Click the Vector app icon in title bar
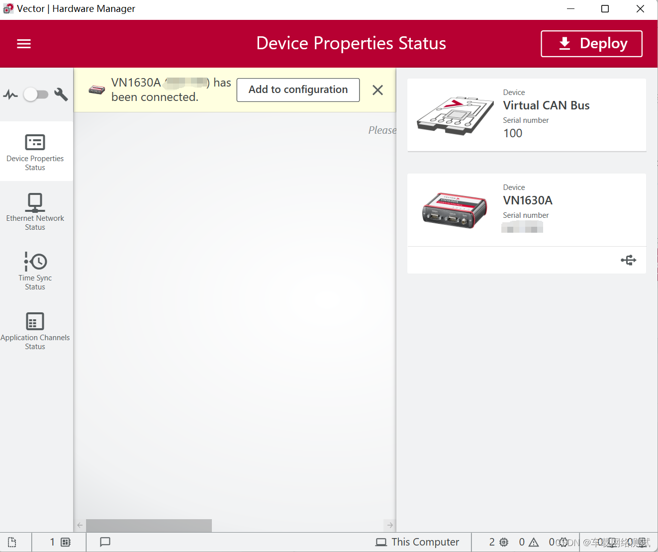This screenshot has width=658, height=552. 8,8
